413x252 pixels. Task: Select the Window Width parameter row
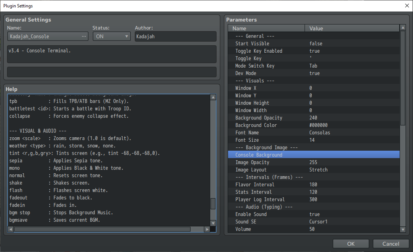pyautogui.click(x=314, y=110)
